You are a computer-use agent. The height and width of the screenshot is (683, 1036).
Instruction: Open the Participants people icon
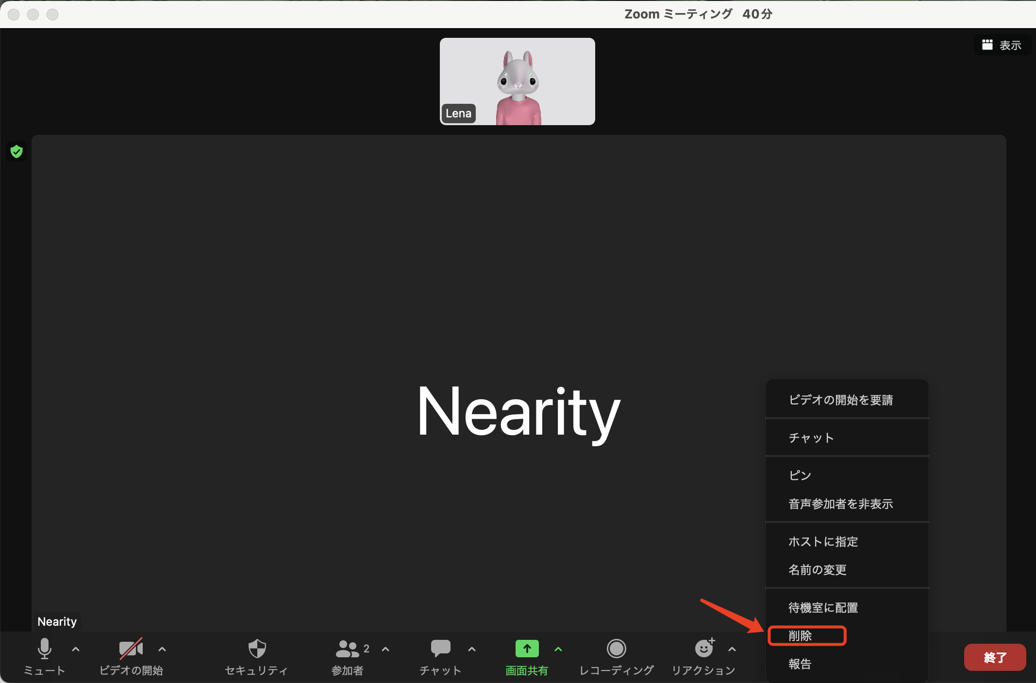347,649
